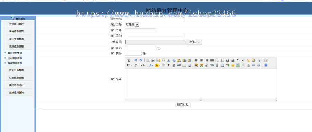Undo the last edit in the editor
This screenshot has height=132, width=312.
pyautogui.click(x=136, y=60)
